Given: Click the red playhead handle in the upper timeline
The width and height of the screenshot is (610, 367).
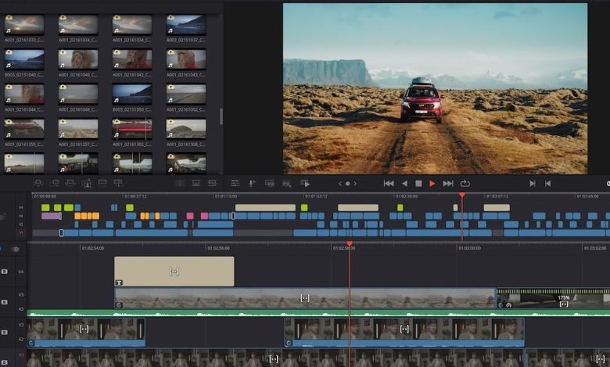Looking at the screenshot, I should click(461, 195).
